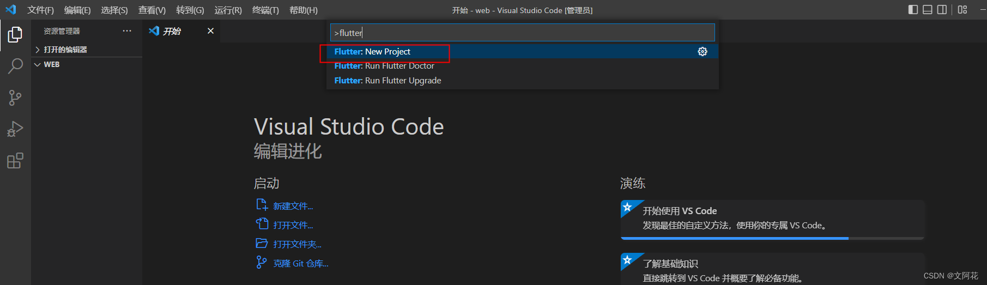987x285 pixels.
Task: Click the 演练 section heading
Action: pyautogui.click(x=633, y=183)
